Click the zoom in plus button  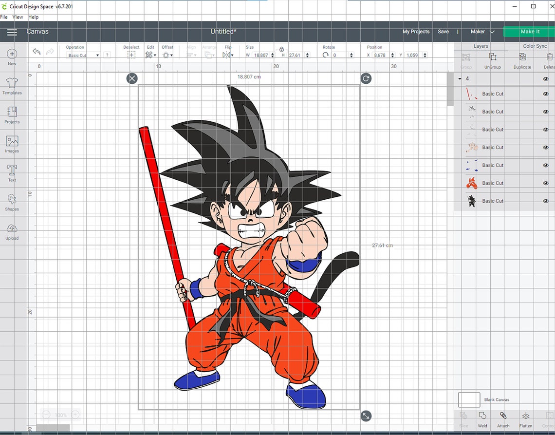tap(75, 415)
